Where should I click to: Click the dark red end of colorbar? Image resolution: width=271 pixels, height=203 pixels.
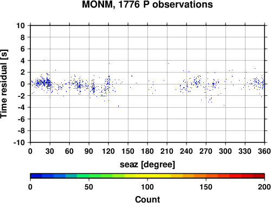point(259,176)
